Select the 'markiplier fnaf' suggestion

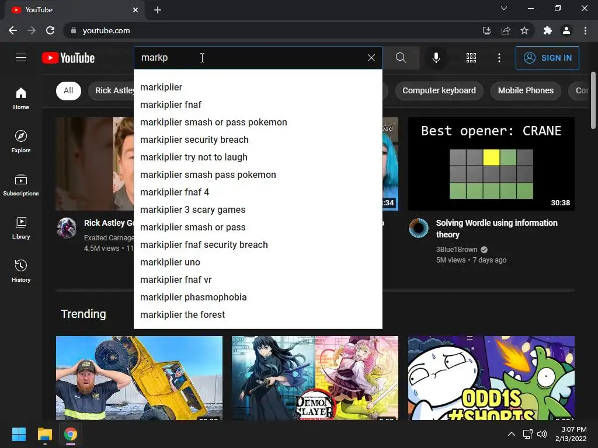258,105
